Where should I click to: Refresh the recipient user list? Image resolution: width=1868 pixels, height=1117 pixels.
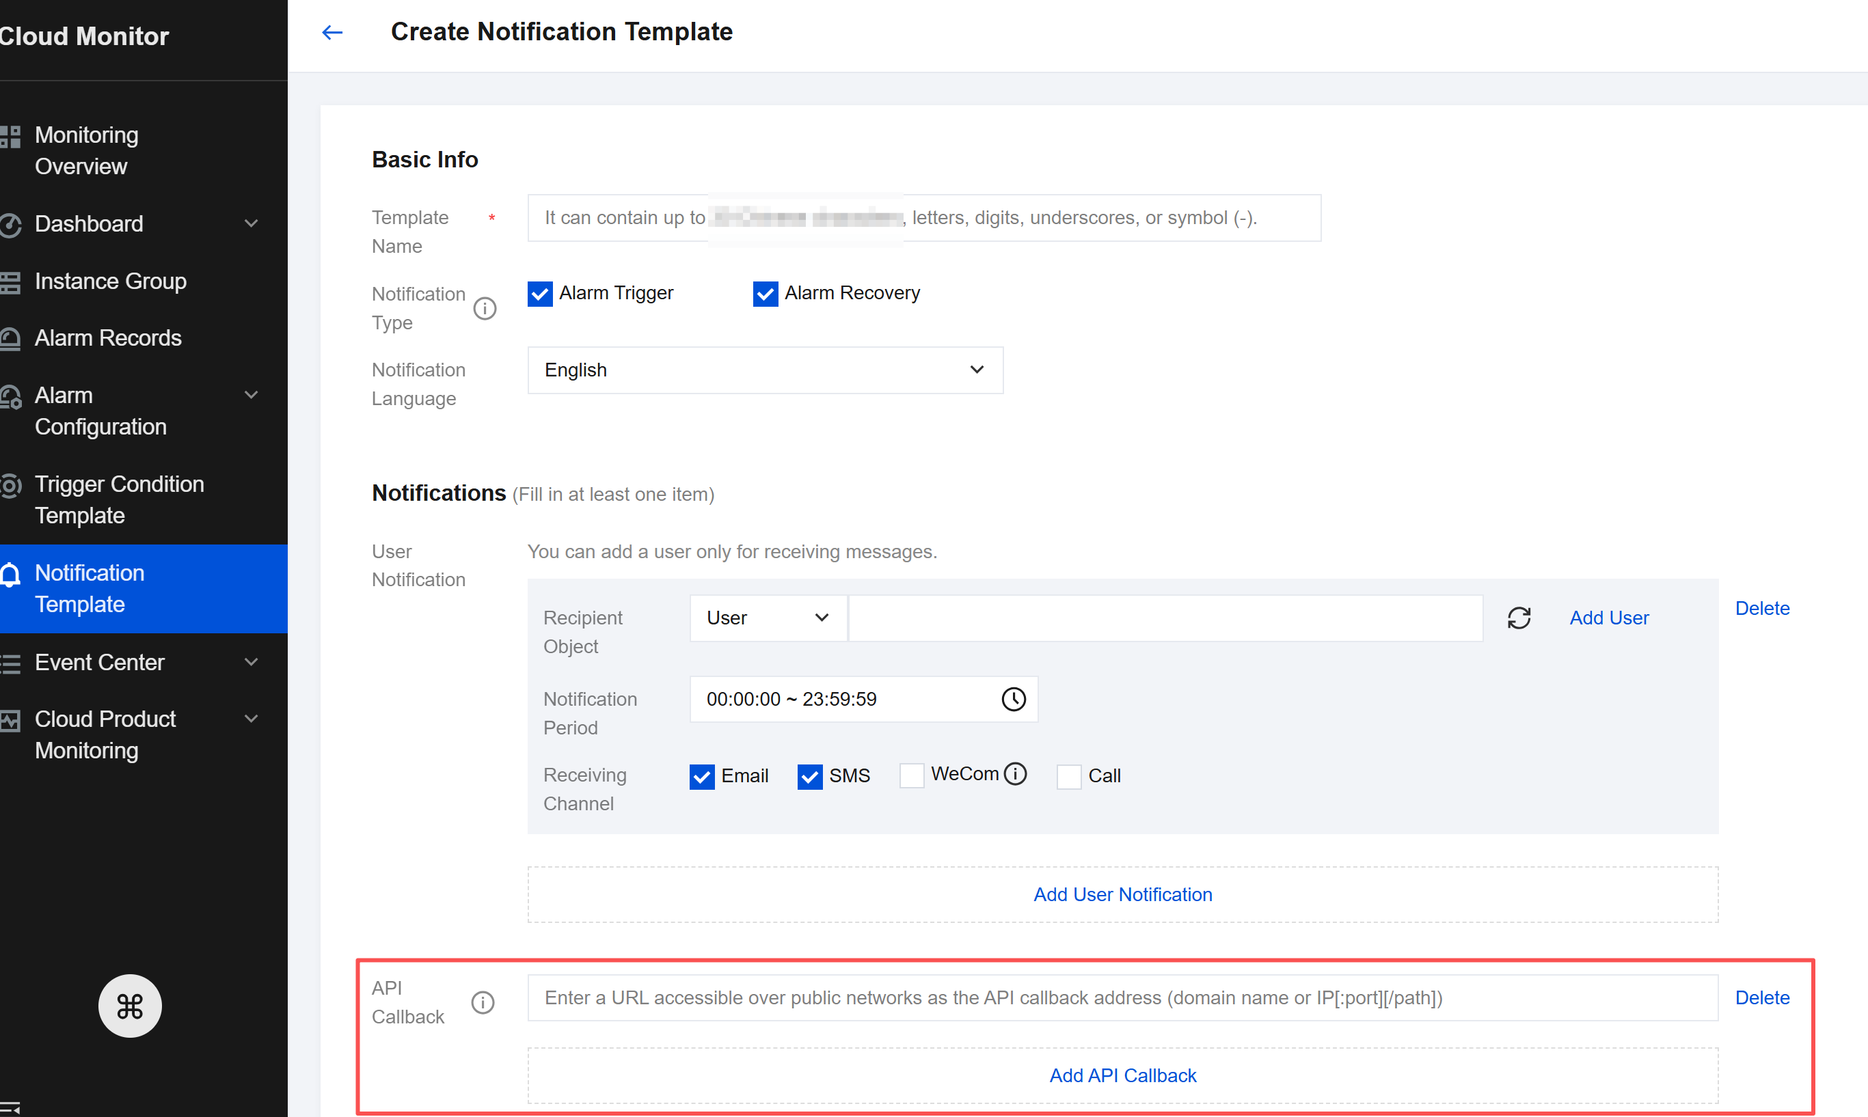[x=1519, y=618]
